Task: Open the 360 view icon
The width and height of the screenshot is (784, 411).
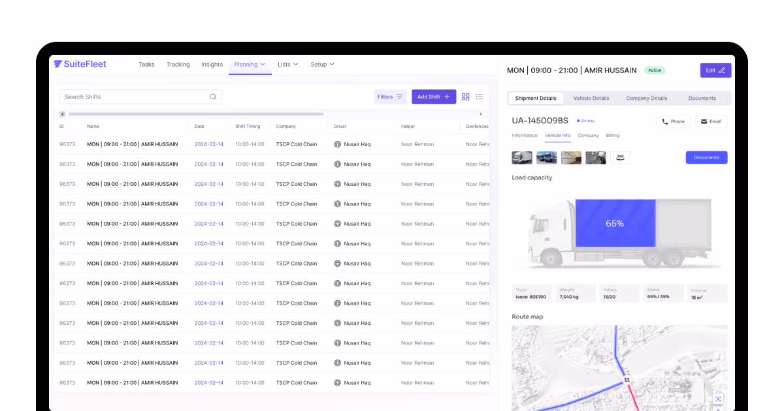Action: [620, 157]
